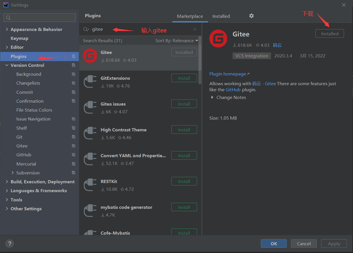Screen dimensions: 353x253
Task: Click the project-level icon beside Mercurial
Action: tap(74, 164)
